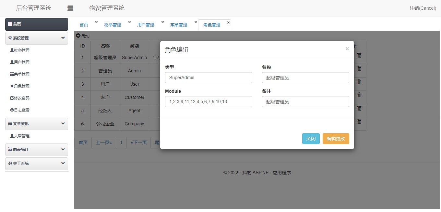
Task: Expand the 图表统计 sidebar section
Action: (63, 149)
